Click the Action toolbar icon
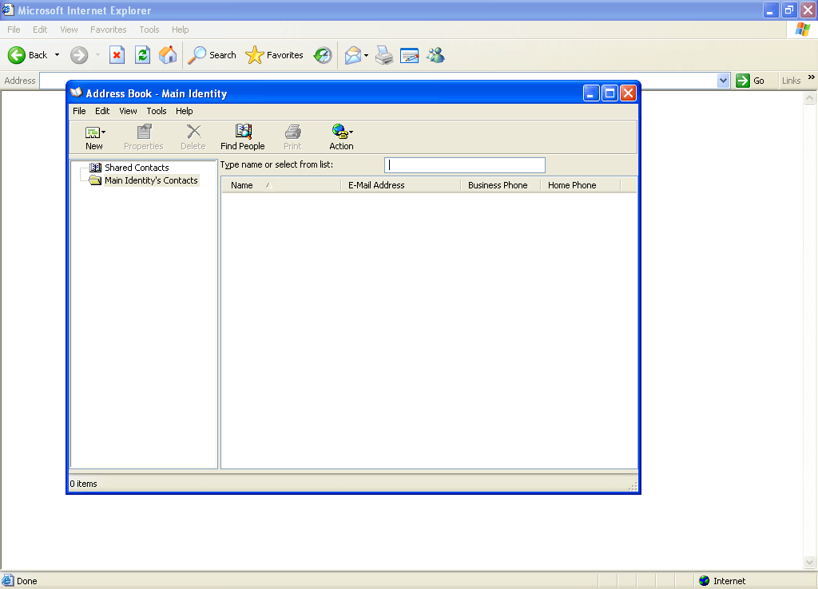Screen dimensions: 818x589 [339, 131]
